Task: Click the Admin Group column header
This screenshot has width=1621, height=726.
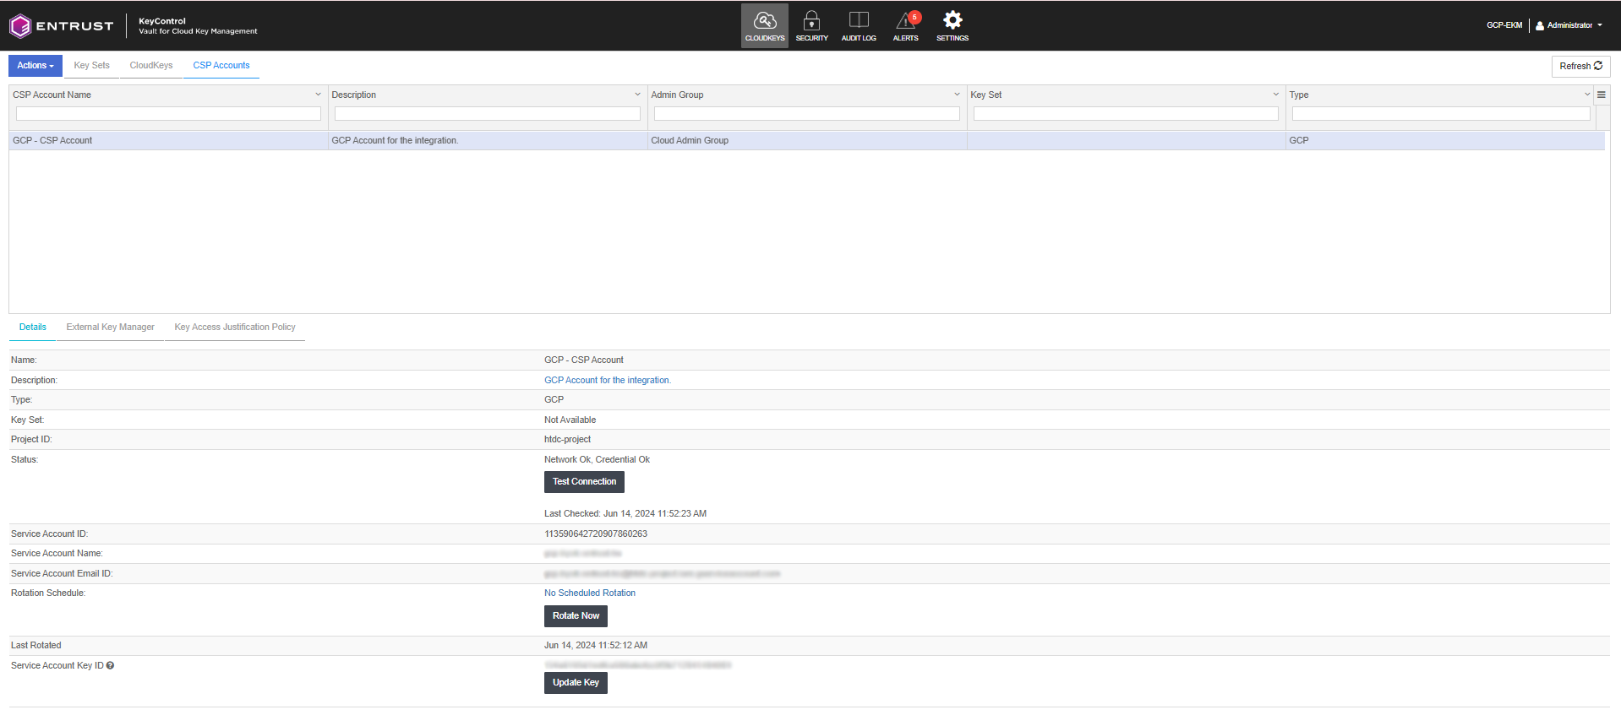Action: 677,95
